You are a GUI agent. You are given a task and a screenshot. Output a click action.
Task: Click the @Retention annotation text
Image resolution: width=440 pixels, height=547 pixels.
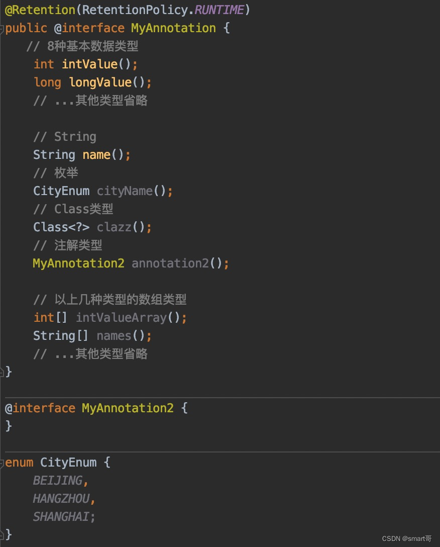40,10
